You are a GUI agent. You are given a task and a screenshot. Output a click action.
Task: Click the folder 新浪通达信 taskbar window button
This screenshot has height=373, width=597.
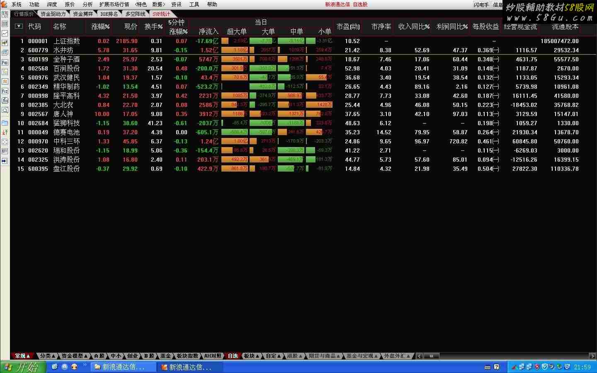point(123,367)
